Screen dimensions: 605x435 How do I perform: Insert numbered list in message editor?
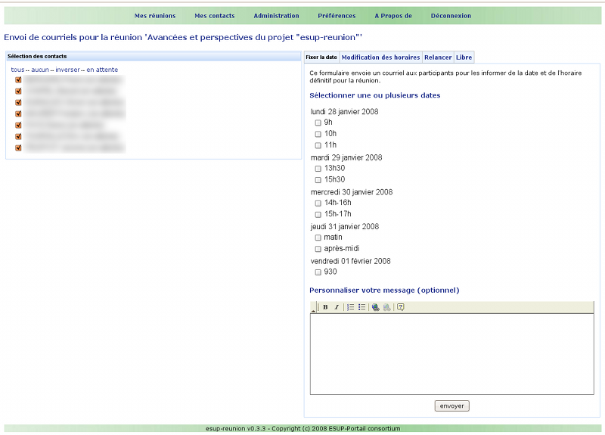(x=351, y=307)
